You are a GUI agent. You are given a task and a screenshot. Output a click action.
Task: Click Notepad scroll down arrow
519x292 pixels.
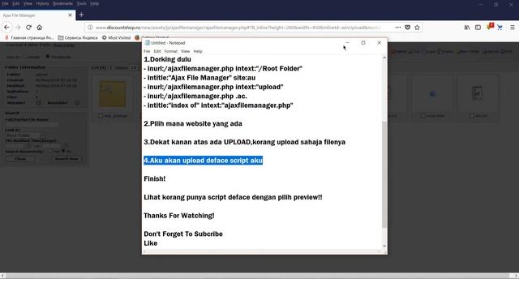pos(384,246)
